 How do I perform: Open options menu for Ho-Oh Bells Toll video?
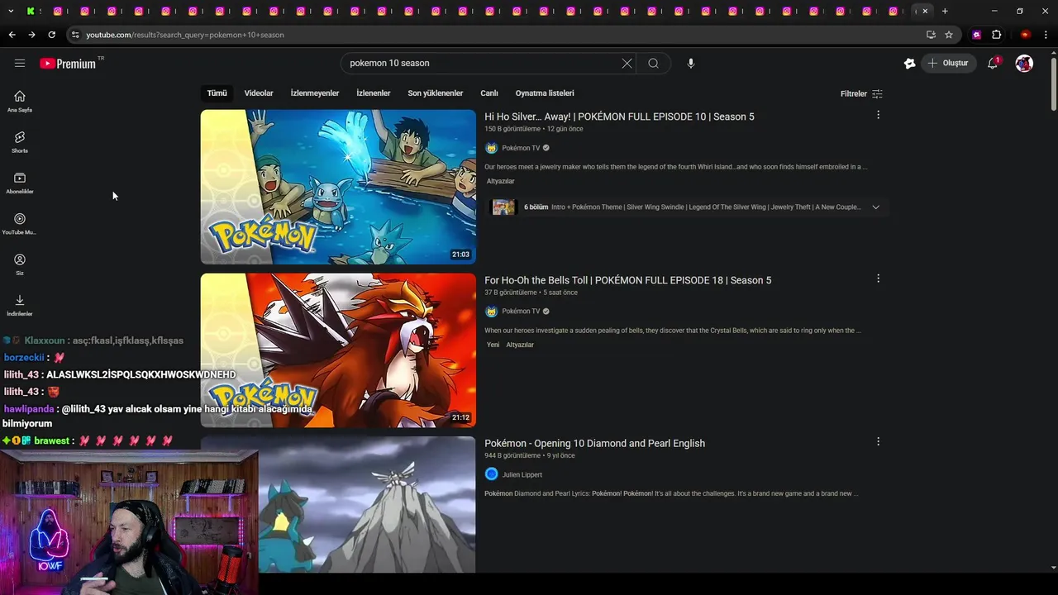tap(878, 278)
